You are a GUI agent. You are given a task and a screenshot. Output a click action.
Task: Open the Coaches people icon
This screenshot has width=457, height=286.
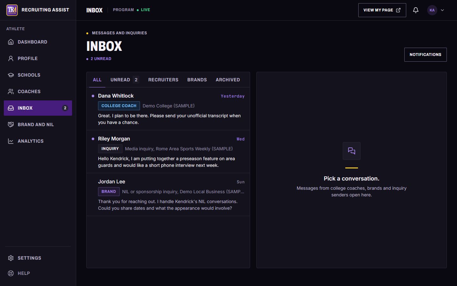pyautogui.click(x=11, y=92)
